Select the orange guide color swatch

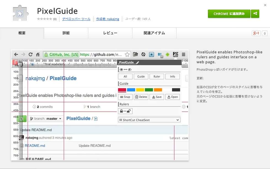(158, 90)
